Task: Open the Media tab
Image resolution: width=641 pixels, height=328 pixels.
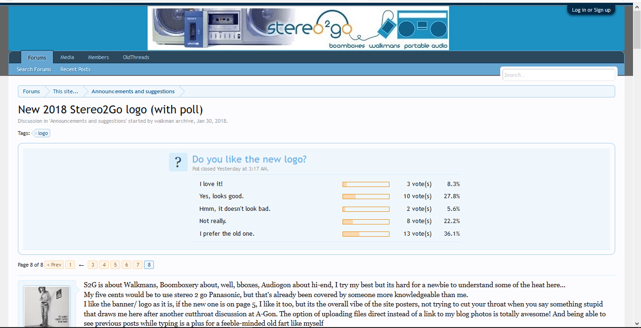Action: pyautogui.click(x=67, y=57)
